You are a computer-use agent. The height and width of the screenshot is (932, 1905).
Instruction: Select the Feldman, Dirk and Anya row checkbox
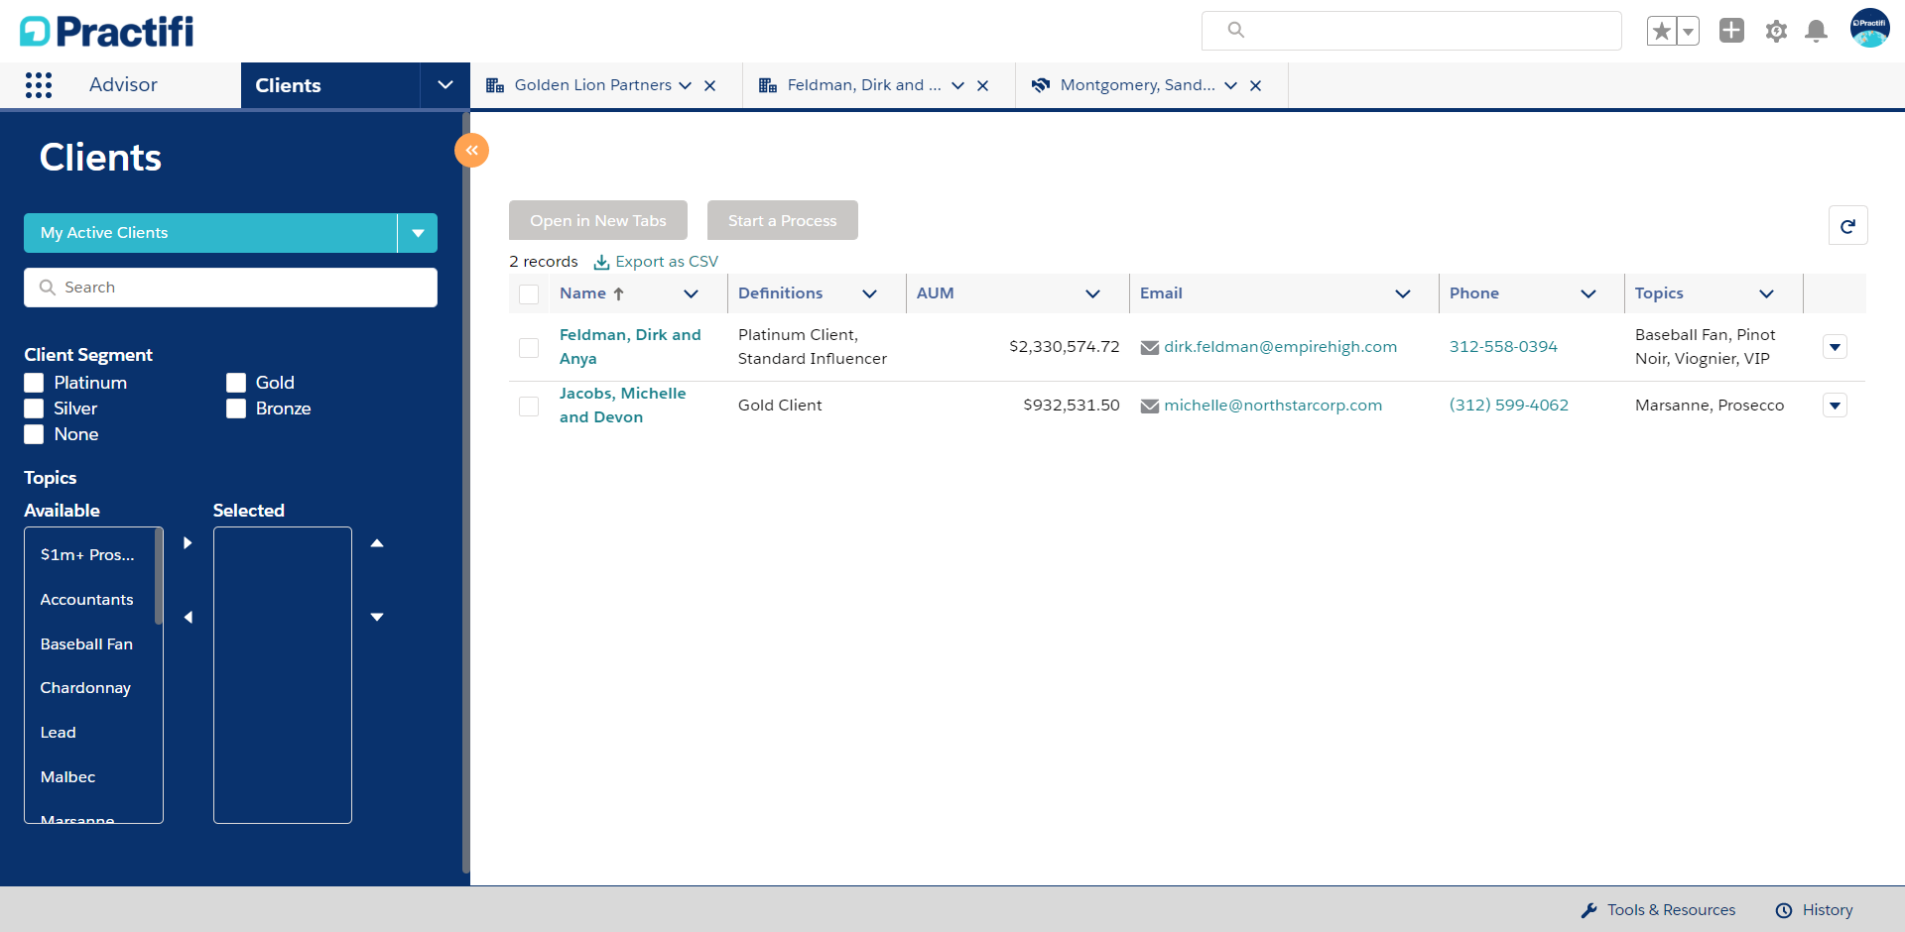529,348
